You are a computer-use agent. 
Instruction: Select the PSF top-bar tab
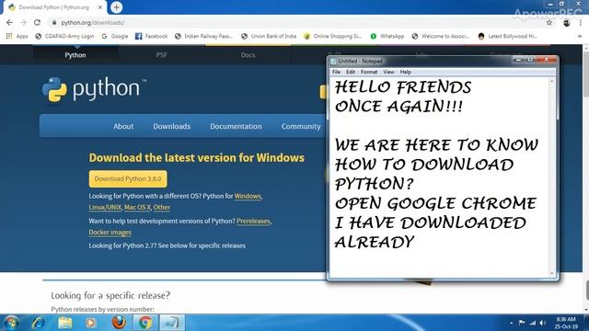[x=162, y=55]
